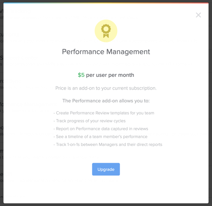Select 'Create Performance Review templates' feature line
This screenshot has height=206, width=212.
[104, 113]
